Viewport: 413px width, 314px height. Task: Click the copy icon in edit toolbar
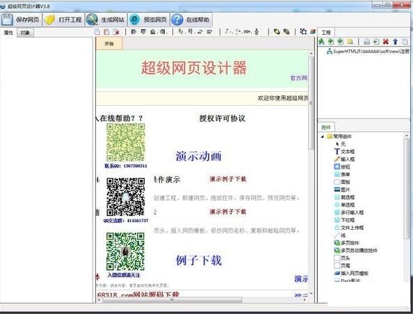tap(97, 31)
